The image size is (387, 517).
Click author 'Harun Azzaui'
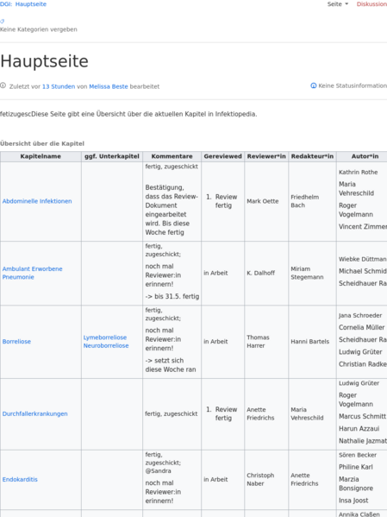click(359, 429)
